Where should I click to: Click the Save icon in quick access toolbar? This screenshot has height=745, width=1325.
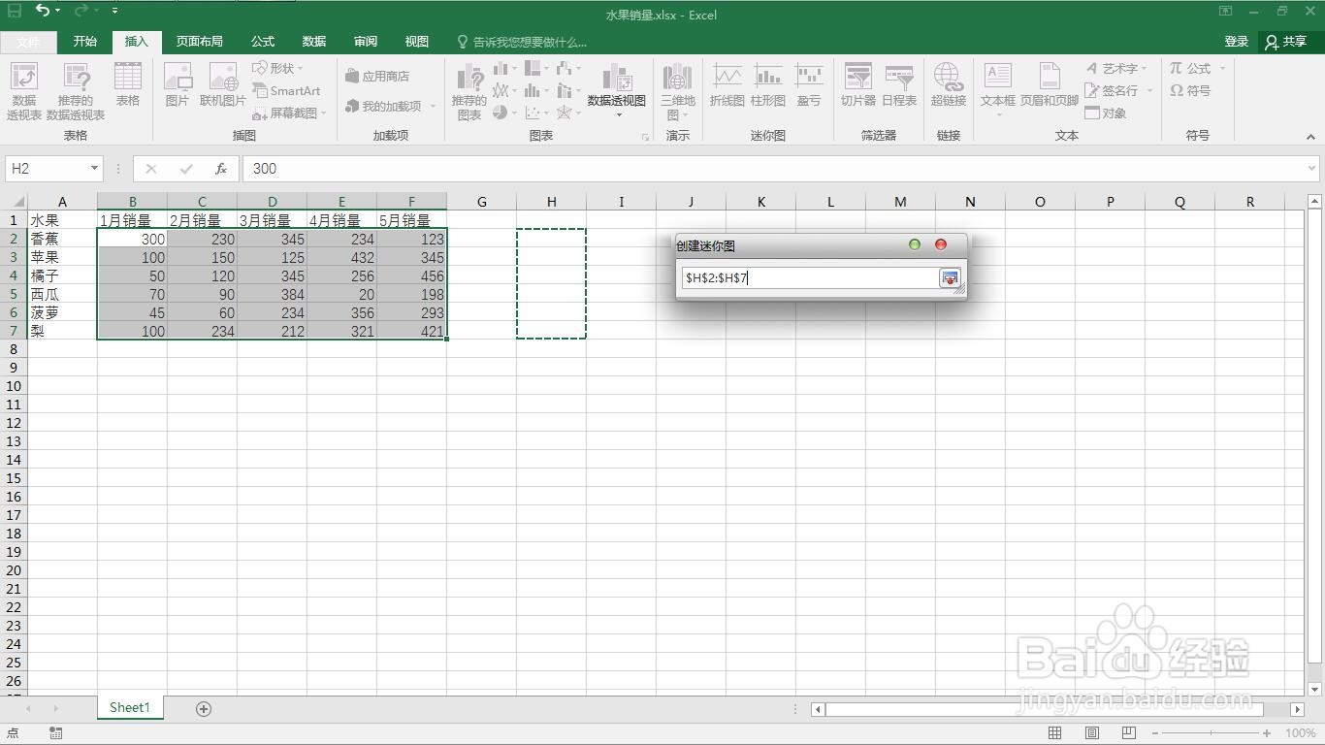coord(15,10)
